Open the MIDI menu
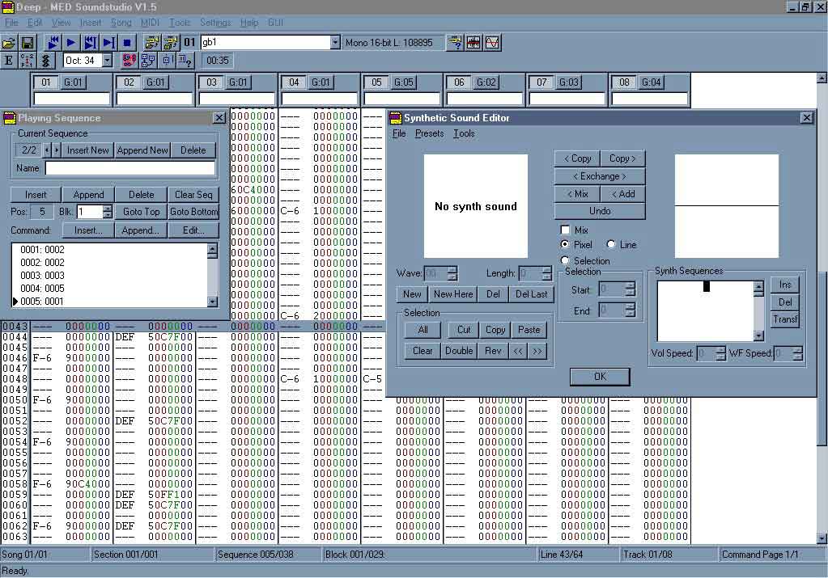Screen dimensions: 828x578 150,23
